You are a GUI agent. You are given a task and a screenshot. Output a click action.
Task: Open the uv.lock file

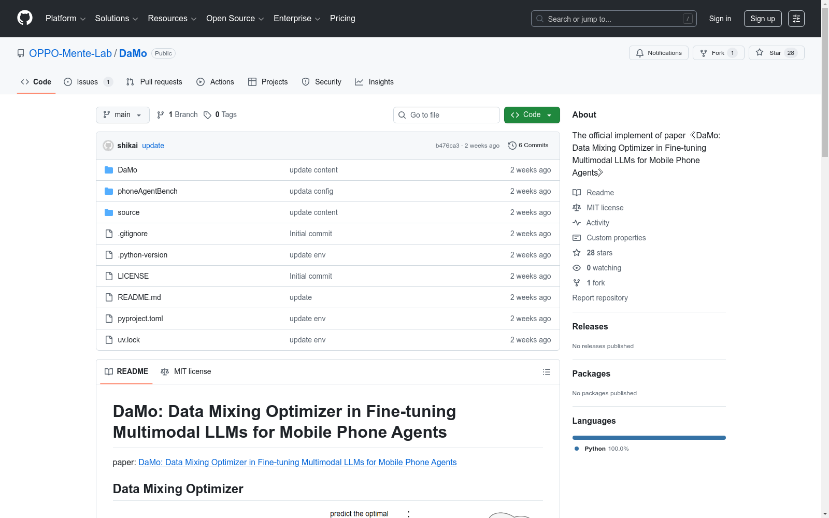coord(129,340)
